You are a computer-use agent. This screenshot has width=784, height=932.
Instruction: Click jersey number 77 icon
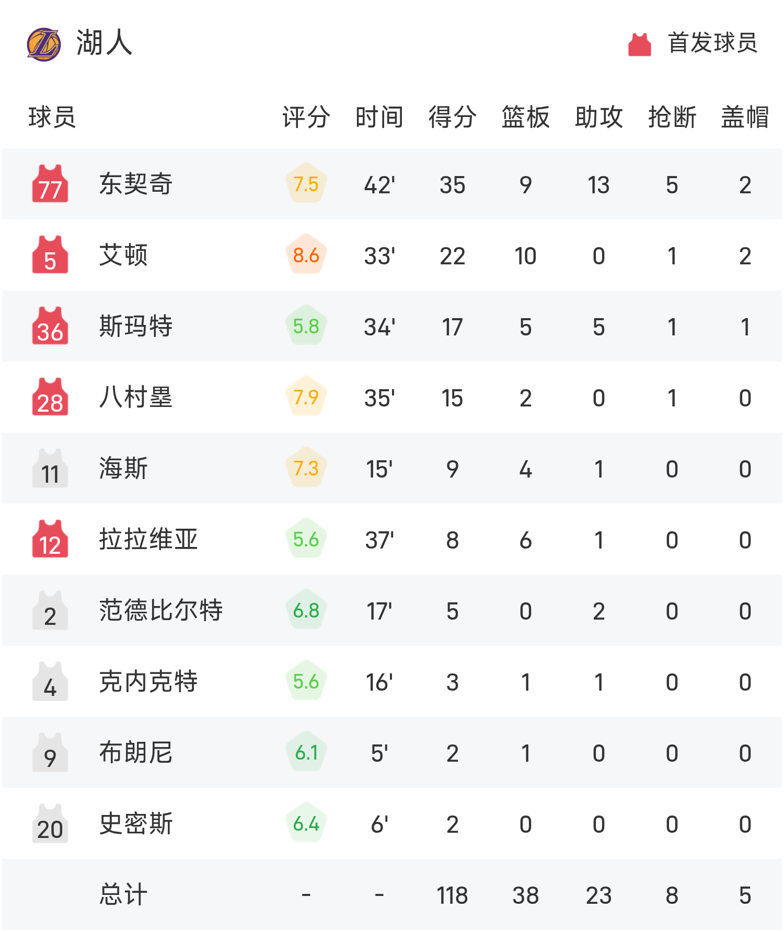click(x=50, y=184)
